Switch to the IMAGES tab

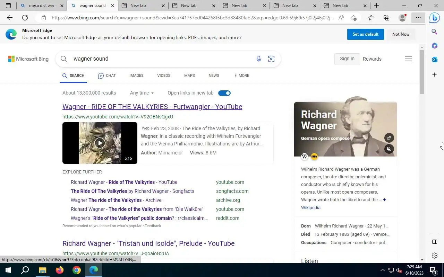[x=136, y=75]
